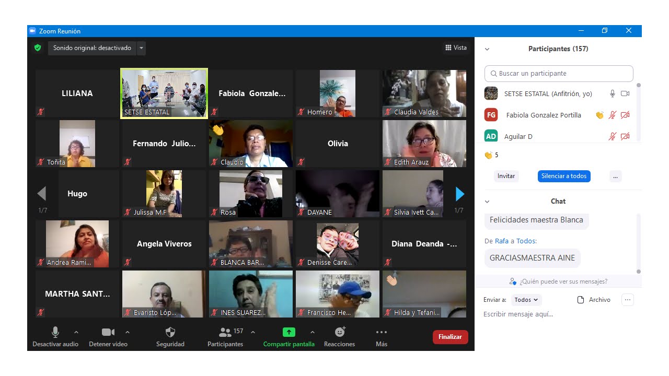Screen dimensions: 669x376
Task: Open Reacciones smiley menu
Action: 340,336
